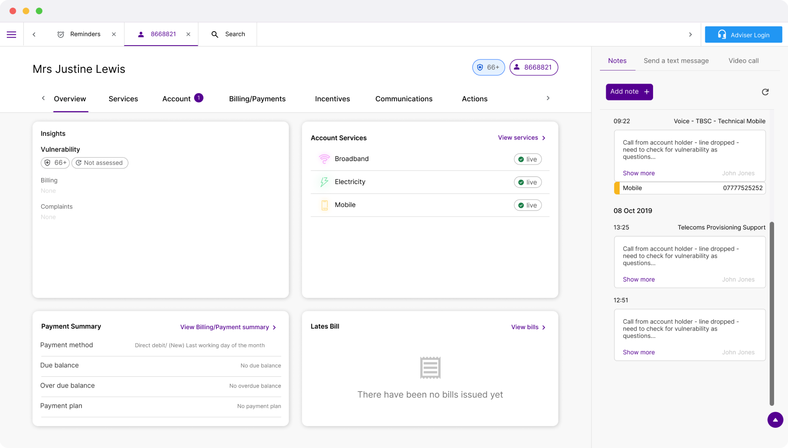This screenshot has width=788, height=448.
Task: Close the Reminders tab
Action: click(114, 35)
